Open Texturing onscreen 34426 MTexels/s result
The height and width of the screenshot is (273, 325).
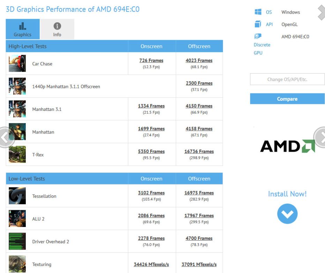151,264
